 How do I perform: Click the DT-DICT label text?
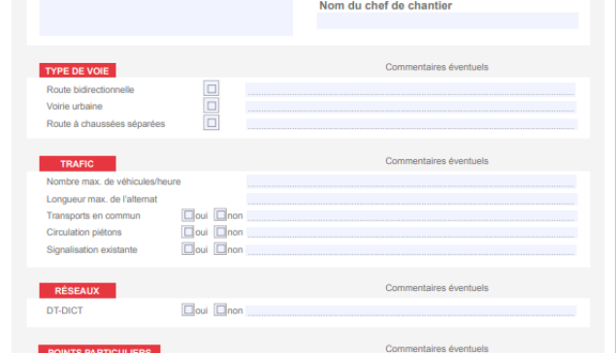tap(64, 310)
